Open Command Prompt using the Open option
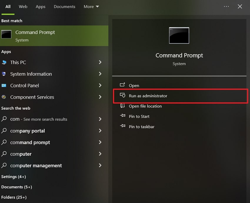The width and height of the screenshot is (250, 203). point(134,85)
